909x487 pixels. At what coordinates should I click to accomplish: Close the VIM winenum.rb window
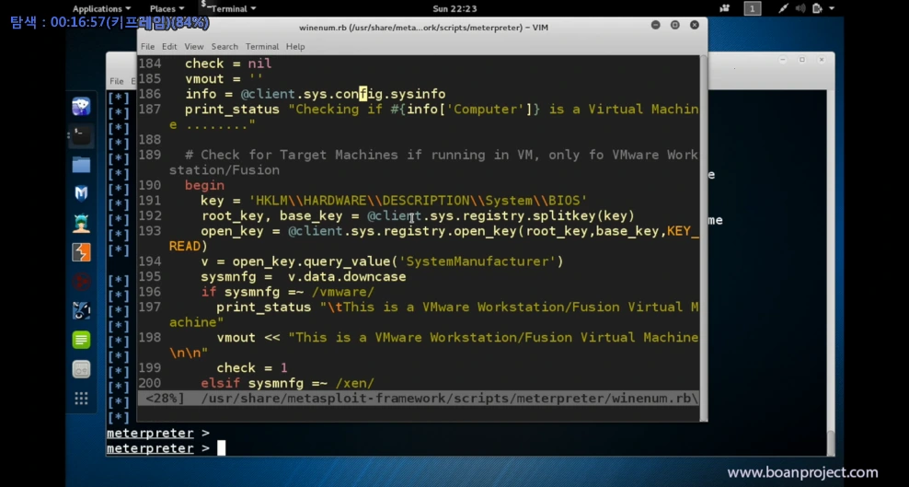(x=695, y=25)
